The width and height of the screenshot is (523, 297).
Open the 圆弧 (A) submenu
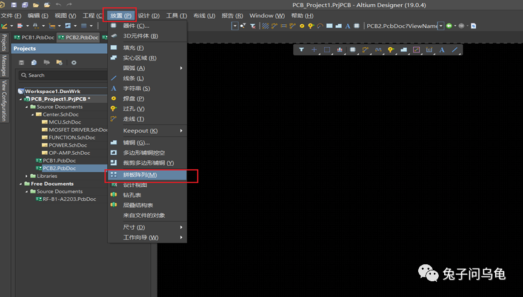(147, 68)
